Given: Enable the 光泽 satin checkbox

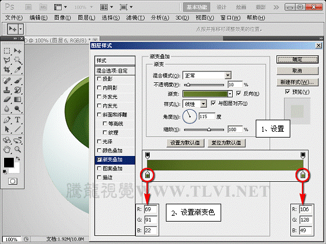Looking at the screenshot, I should tap(100, 142).
